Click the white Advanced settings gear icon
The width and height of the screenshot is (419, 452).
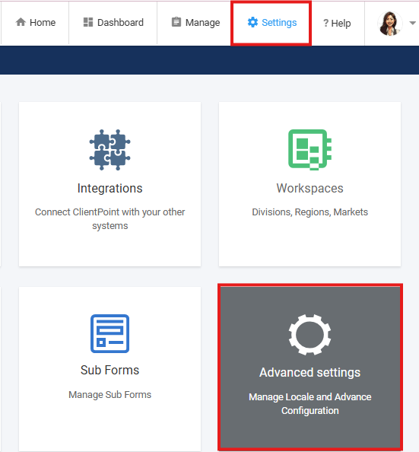click(309, 335)
